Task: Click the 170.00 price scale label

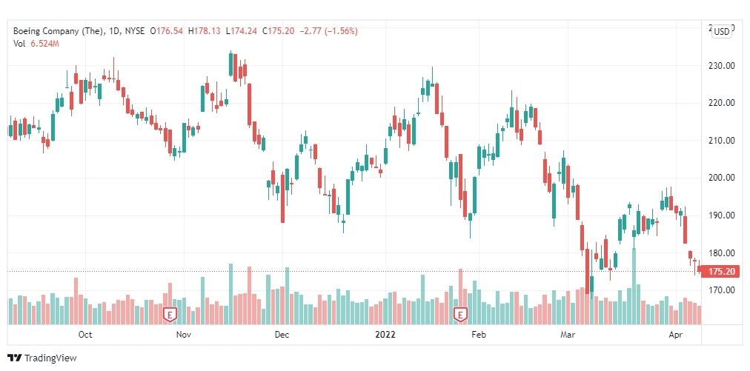Action: [722, 290]
